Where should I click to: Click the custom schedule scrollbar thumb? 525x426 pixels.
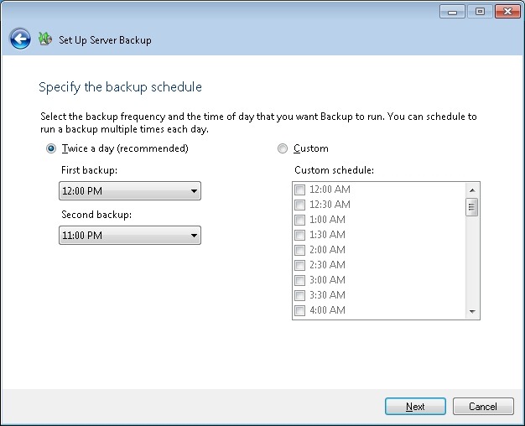pyautogui.click(x=472, y=207)
